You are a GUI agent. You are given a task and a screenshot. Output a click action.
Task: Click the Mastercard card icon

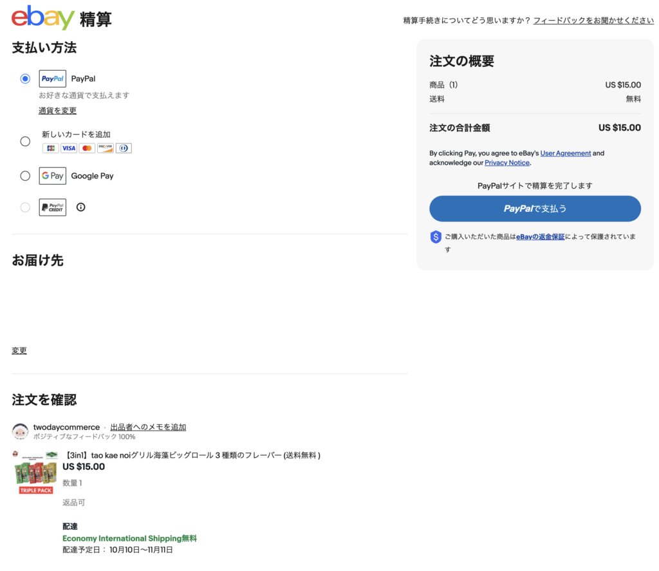point(87,148)
